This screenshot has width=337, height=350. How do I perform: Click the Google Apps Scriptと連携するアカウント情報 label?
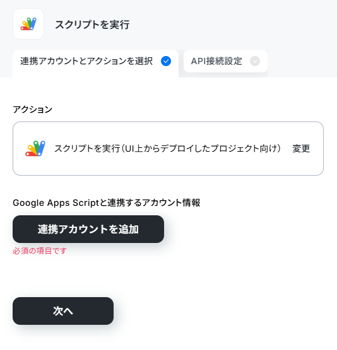click(107, 203)
